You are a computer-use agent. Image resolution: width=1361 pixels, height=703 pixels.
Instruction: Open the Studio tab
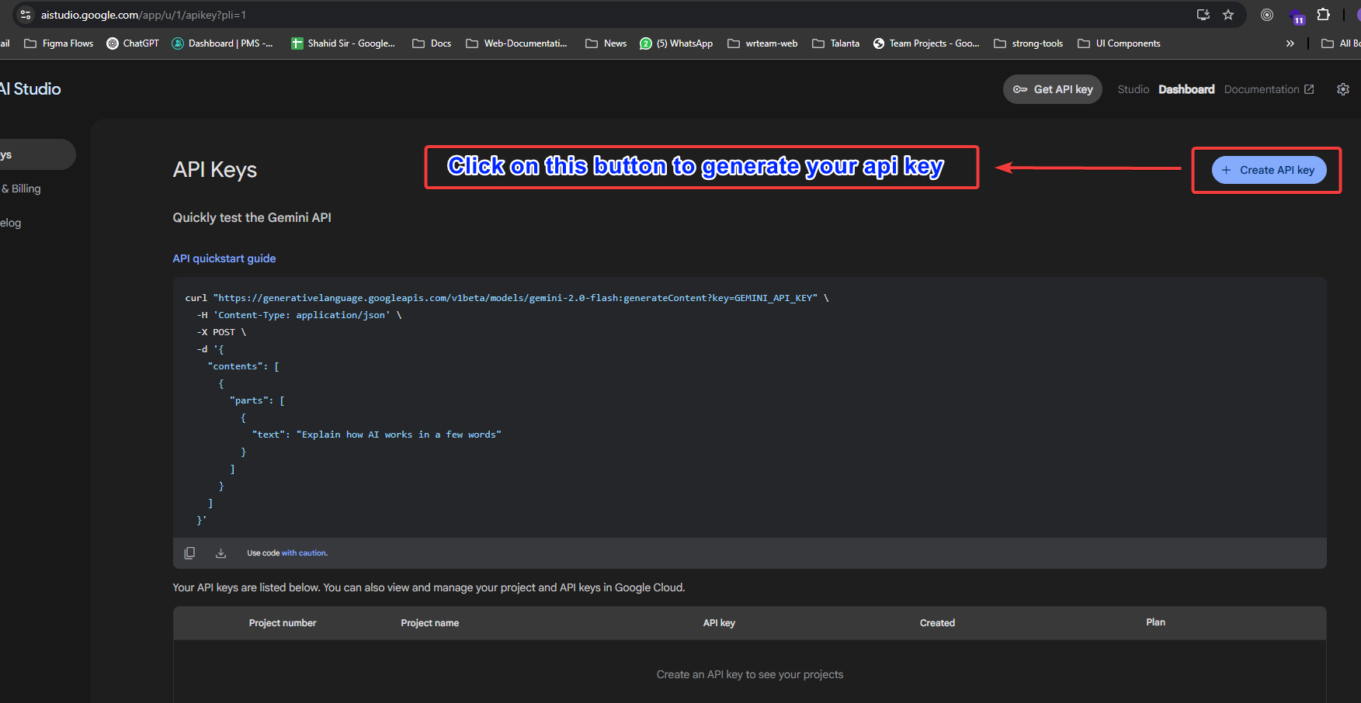click(x=1133, y=89)
